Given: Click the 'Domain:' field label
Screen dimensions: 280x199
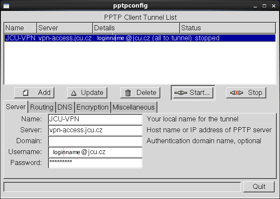Looking at the screenshot, I should pyautogui.click(x=29, y=141).
